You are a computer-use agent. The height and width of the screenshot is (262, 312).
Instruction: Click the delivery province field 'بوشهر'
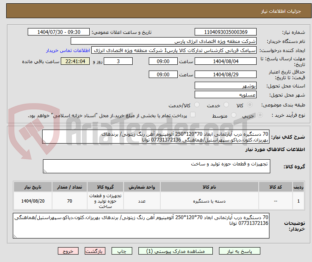pos(226,85)
